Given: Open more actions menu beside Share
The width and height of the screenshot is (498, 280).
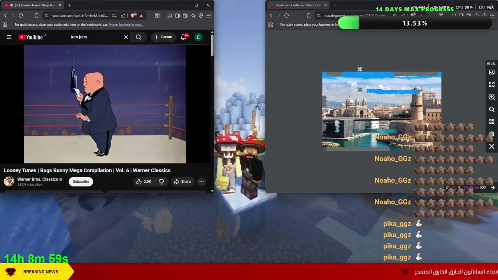Looking at the screenshot, I should (x=202, y=182).
